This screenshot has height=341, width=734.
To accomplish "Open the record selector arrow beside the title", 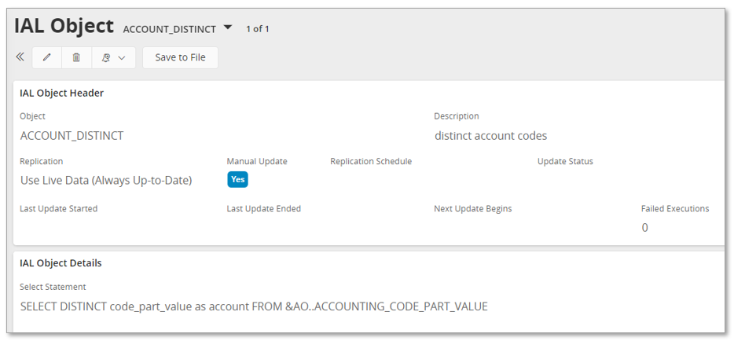I will pyautogui.click(x=228, y=27).
